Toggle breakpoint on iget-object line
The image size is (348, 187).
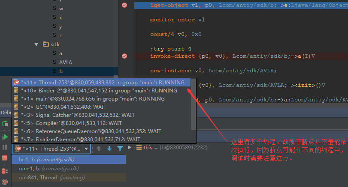[124, 5]
